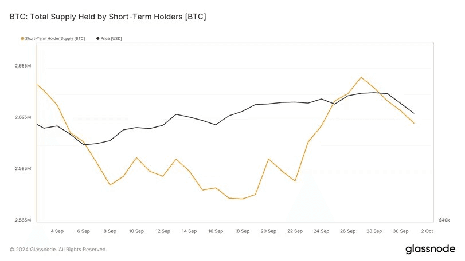Screen dimensions: 465x261
Task: Click the 2.595M y-axis label
Action: pyautogui.click(x=23, y=168)
